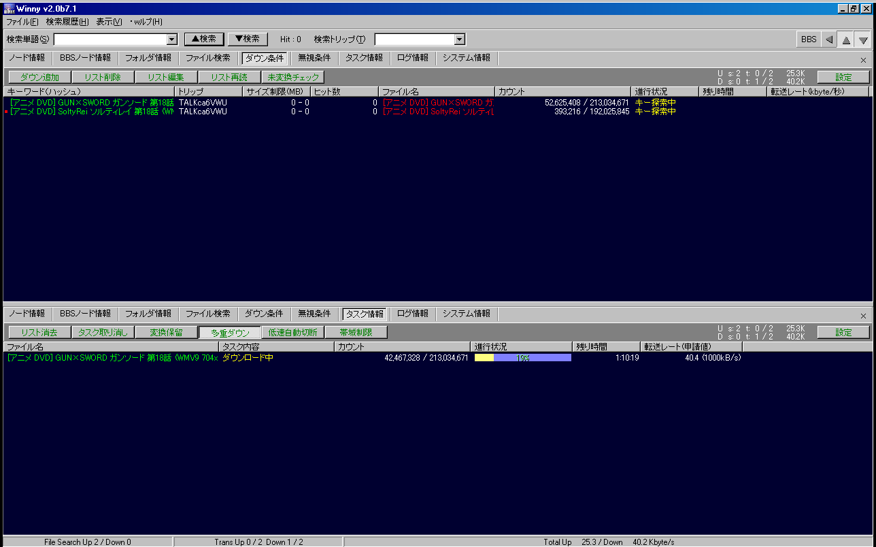876x547 pixels.
Task: Click the up triangle icon beside BBS
Action: [x=846, y=39]
